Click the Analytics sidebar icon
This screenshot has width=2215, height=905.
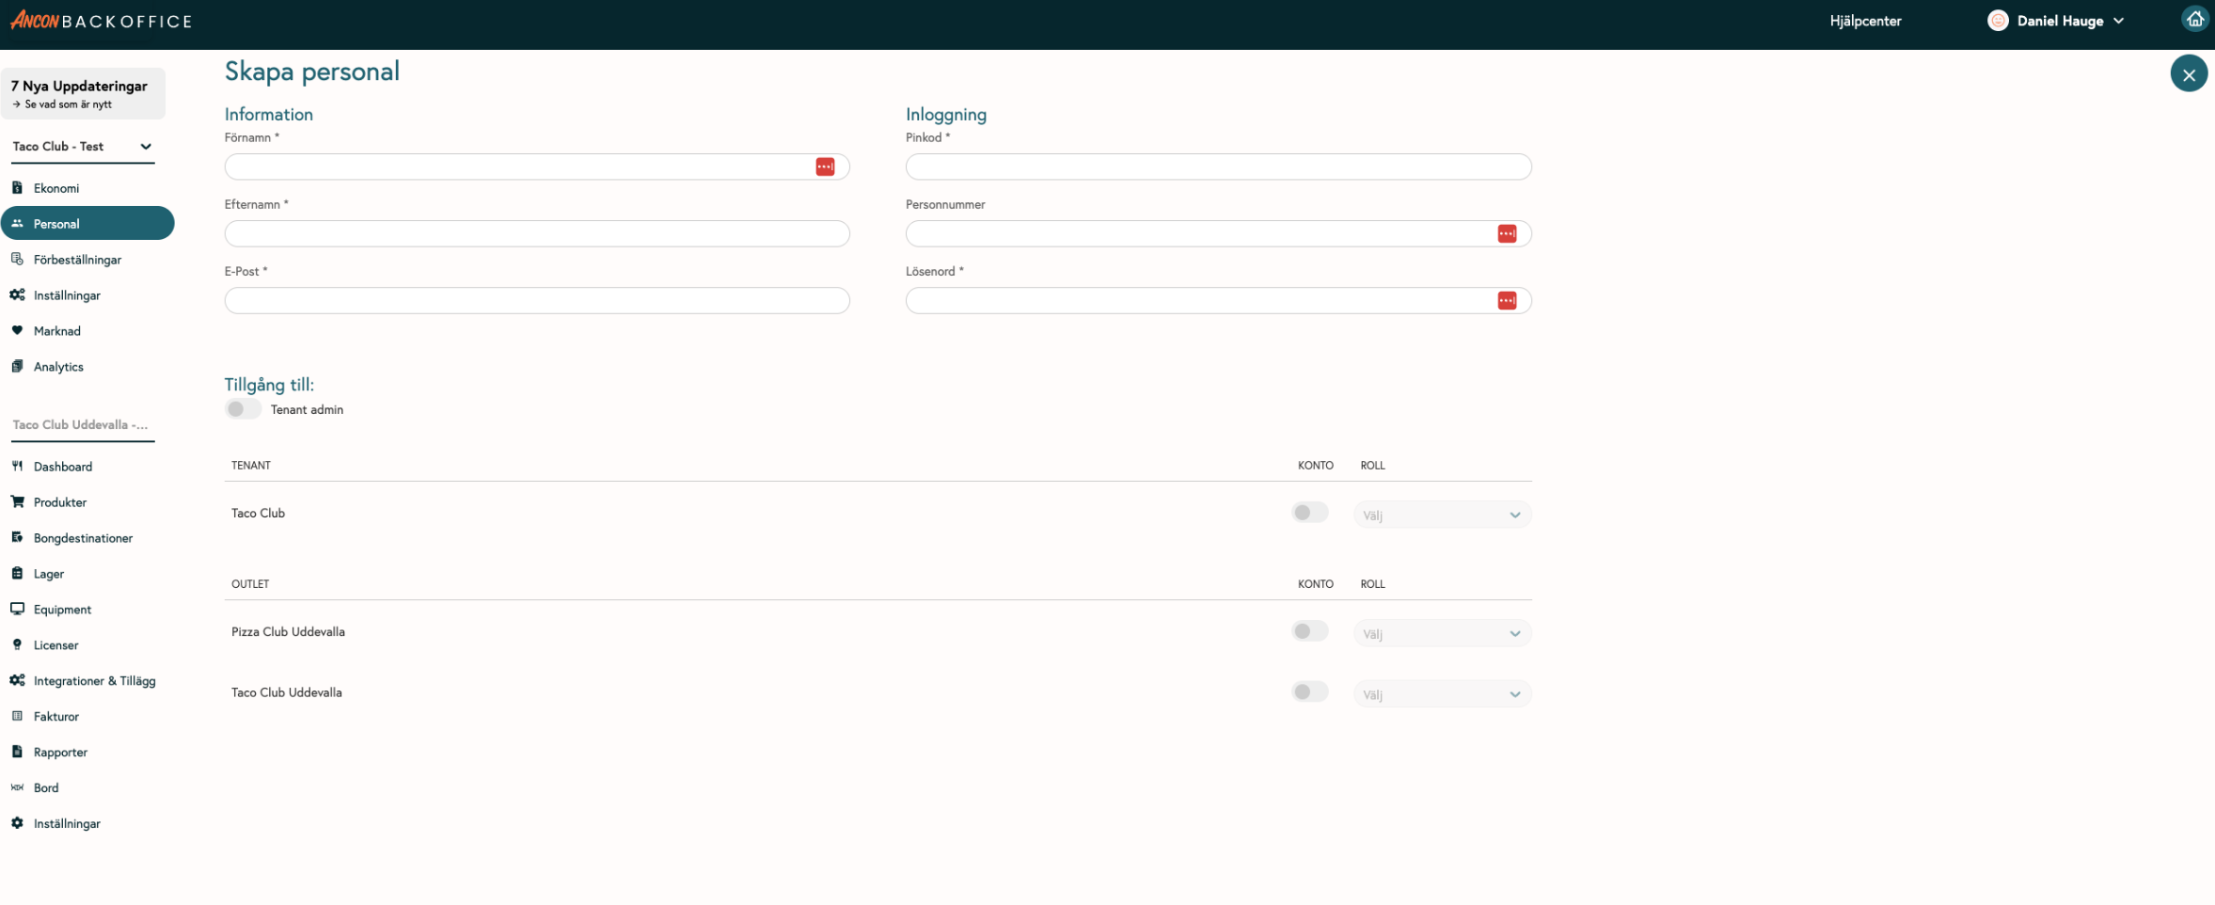click(x=17, y=367)
